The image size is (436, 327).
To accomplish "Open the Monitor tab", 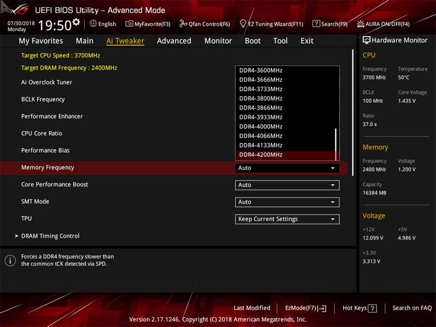I will [x=218, y=41].
